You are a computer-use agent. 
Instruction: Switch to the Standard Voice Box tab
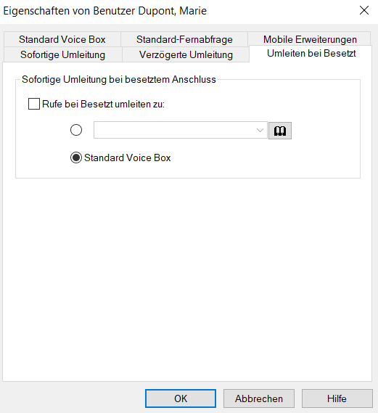click(62, 39)
